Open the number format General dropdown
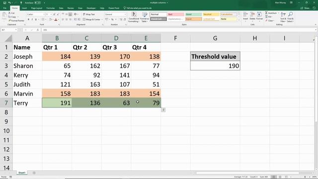Screen dimensions: 318x179 (x=125, y=14)
